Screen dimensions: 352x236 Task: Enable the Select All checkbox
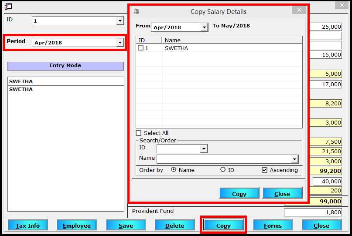tap(139, 133)
